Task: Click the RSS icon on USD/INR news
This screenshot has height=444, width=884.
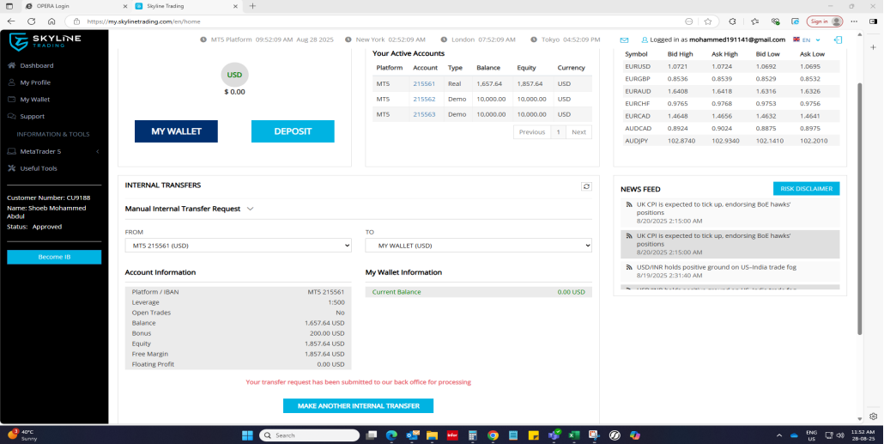Action: [629, 267]
